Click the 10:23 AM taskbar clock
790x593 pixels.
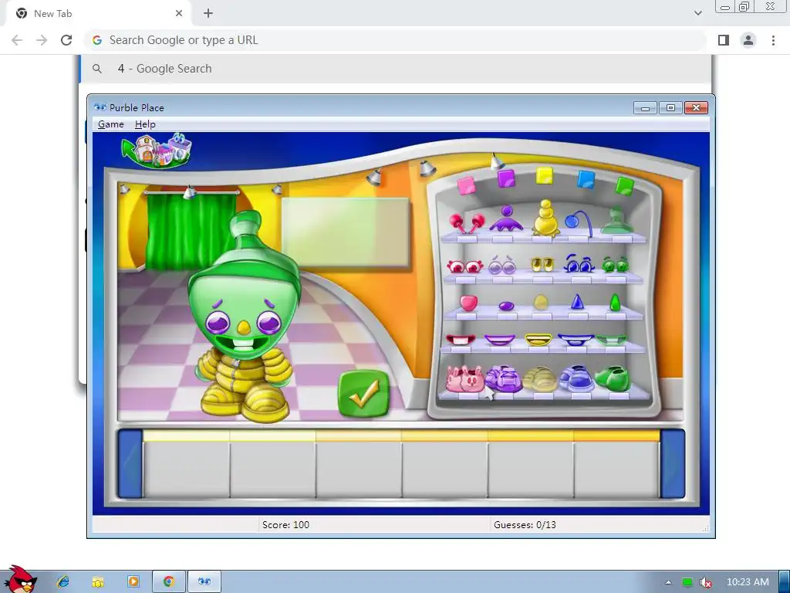click(x=748, y=582)
